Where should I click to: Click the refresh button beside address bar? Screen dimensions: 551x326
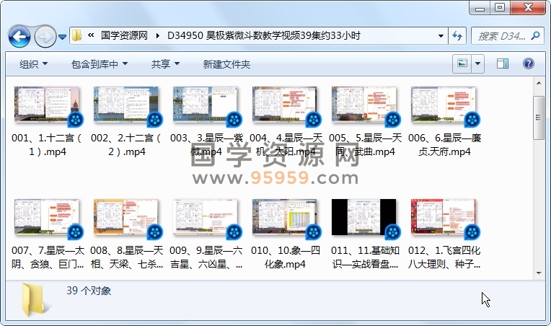point(457,35)
